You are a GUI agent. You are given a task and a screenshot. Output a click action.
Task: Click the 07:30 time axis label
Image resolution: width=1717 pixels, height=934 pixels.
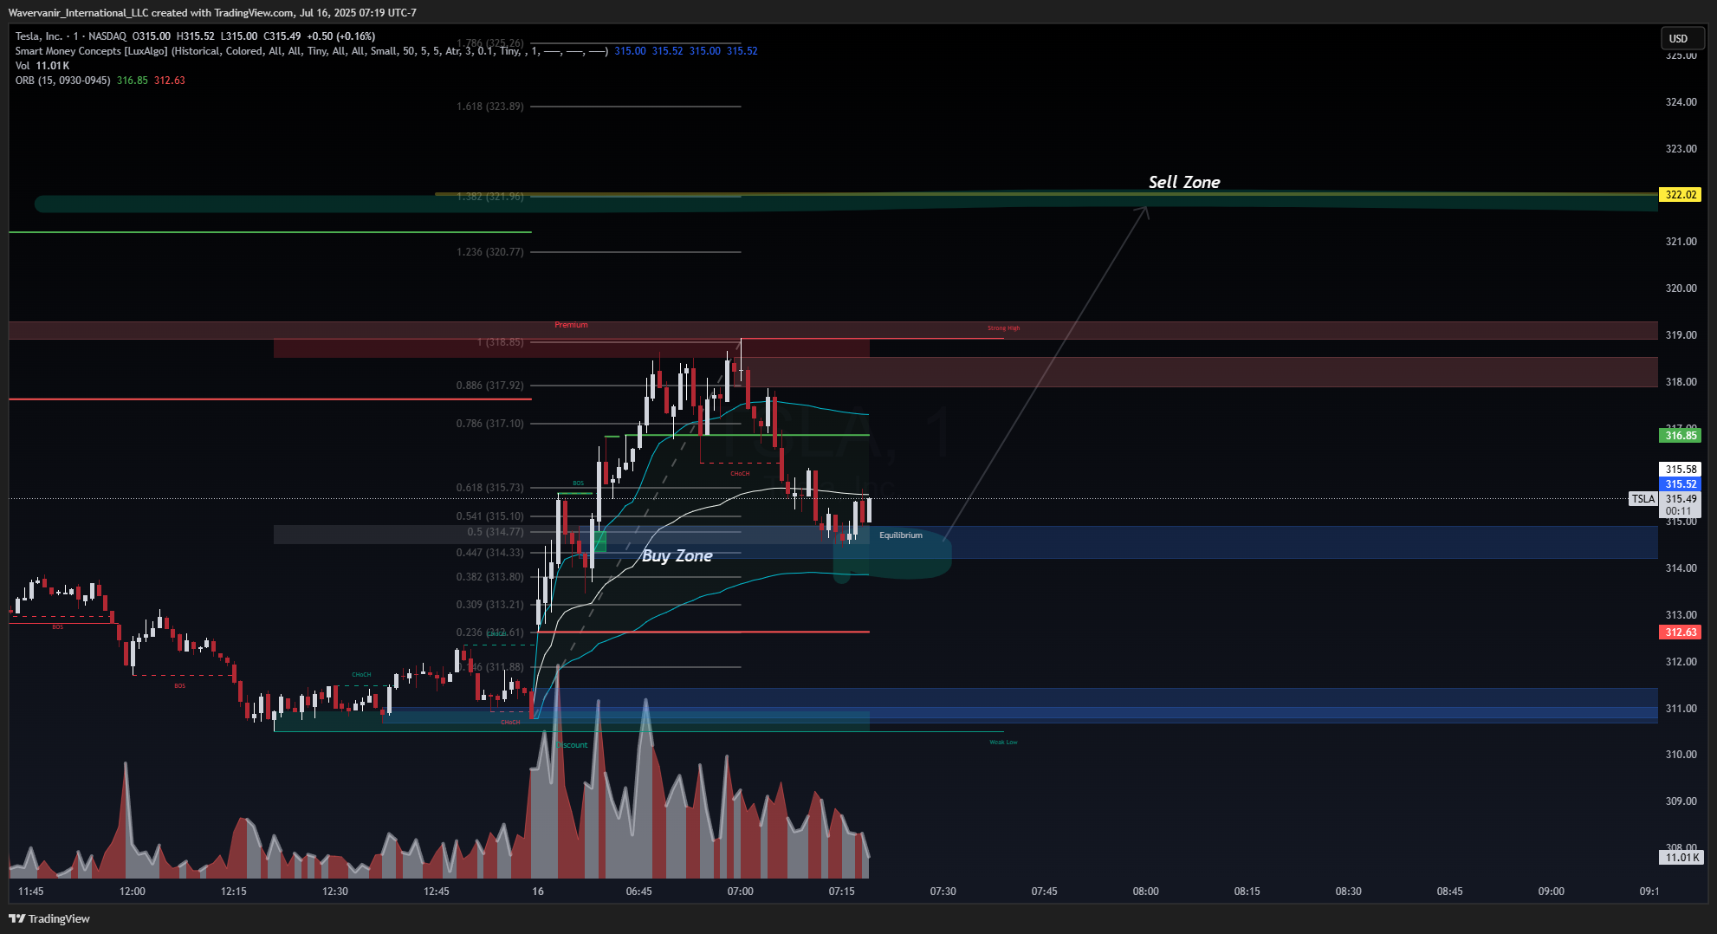click(x=943, y=892)
